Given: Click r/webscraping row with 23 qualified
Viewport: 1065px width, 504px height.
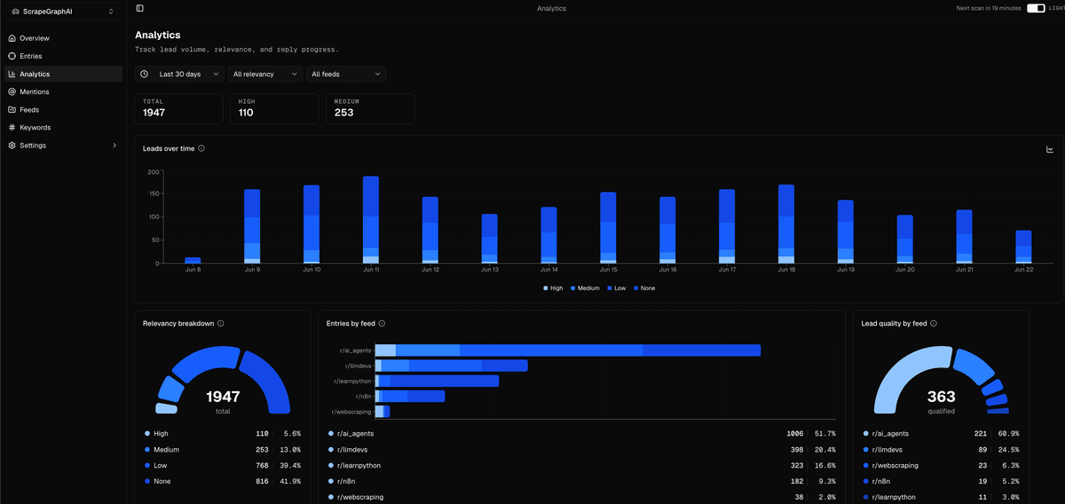Looking at the screenshot, I should point(941,466).
